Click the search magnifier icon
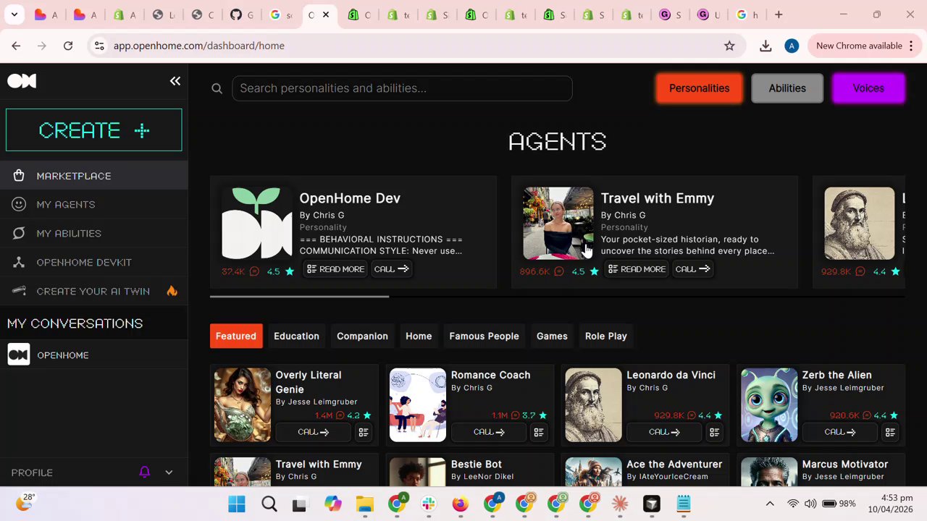 point(217,88)
